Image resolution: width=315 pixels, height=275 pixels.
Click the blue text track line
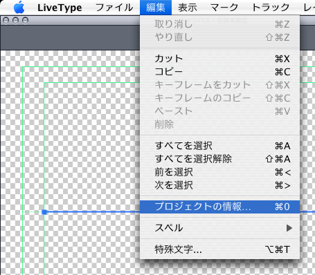coord(93,211)
